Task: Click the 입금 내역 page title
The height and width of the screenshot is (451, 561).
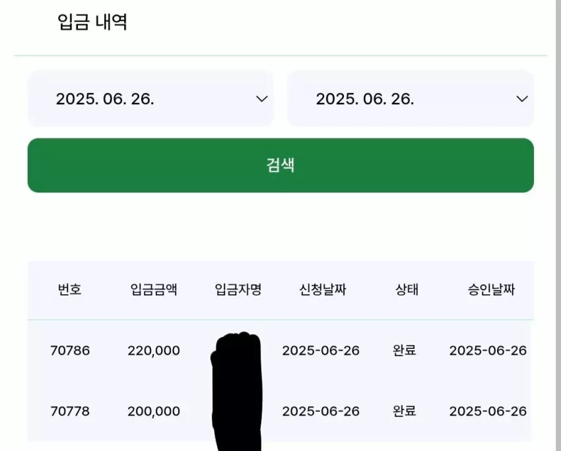Action: (92, 22)
